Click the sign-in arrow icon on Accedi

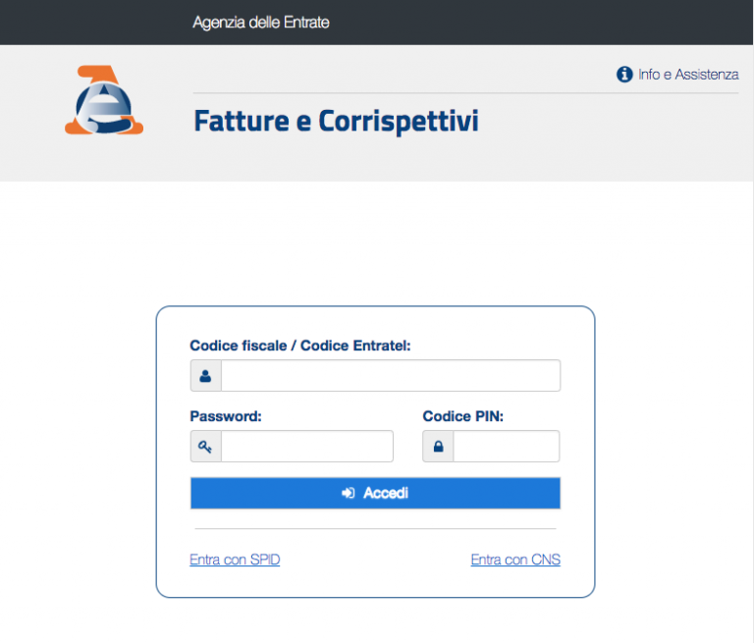click(x=349, y=493)
